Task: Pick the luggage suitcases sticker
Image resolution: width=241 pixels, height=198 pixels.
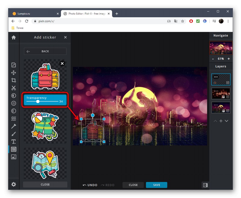Action: click(x=45, y=76)
